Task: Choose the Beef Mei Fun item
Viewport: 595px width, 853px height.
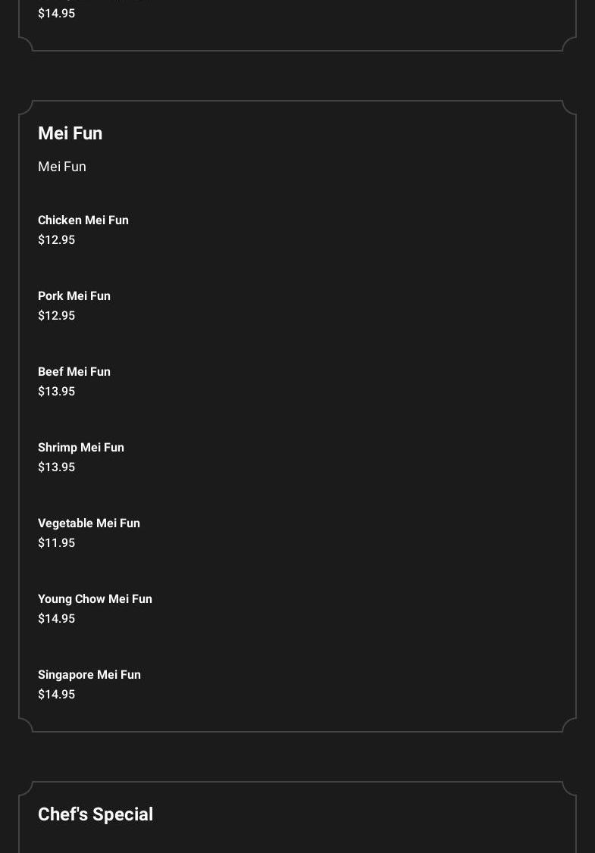Action: [x=74, y=372]
